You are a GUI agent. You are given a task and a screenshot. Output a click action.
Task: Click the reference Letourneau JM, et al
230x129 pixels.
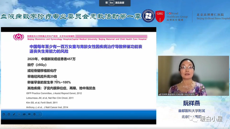(50, 98)
